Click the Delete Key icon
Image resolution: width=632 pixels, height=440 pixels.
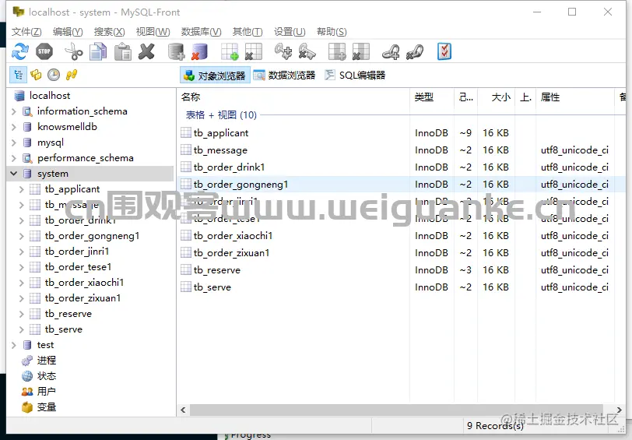[307, 51]
